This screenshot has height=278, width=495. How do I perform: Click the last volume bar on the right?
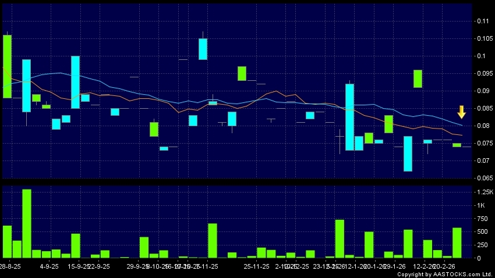click(x=457, y=243)
